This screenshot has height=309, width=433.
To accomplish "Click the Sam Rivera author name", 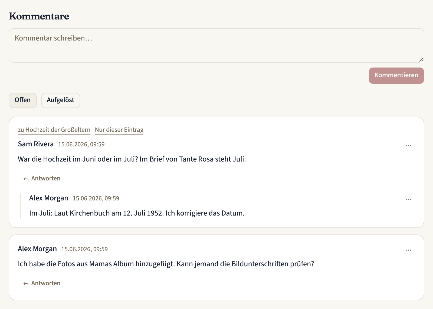I will click(x=36, y=144).
